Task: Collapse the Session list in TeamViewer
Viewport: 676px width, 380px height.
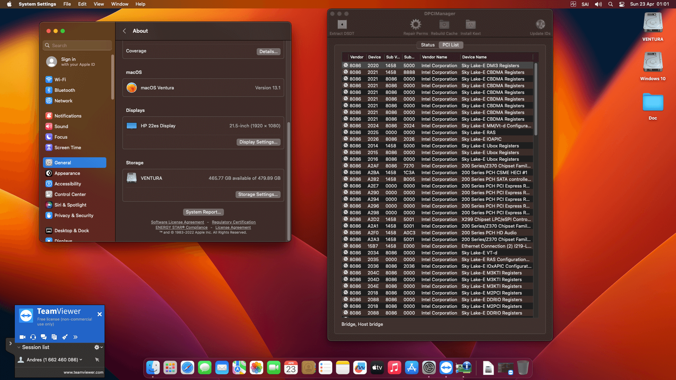Action: pos(19,347)
